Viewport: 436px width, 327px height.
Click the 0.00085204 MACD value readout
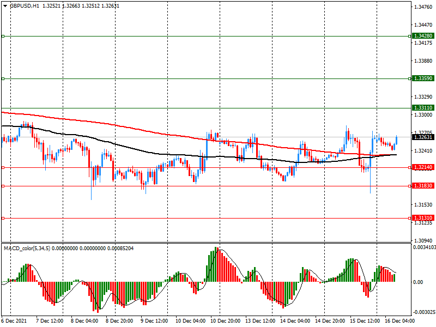pos(120,249)
